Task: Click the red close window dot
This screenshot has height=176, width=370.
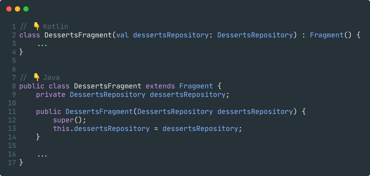Action: pos(9,9)
